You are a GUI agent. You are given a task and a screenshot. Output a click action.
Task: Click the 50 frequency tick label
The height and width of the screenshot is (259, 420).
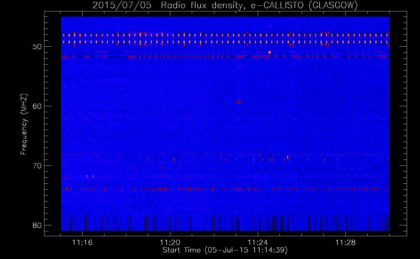(37, 47)
